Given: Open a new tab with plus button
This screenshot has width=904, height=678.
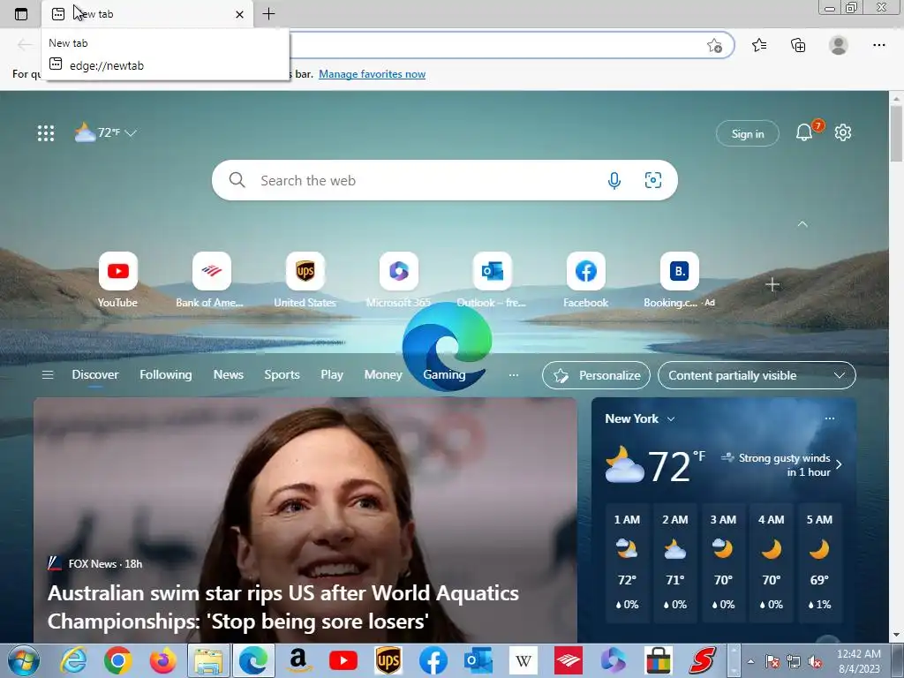Looking at the screenshot, I should pos(268,14).
